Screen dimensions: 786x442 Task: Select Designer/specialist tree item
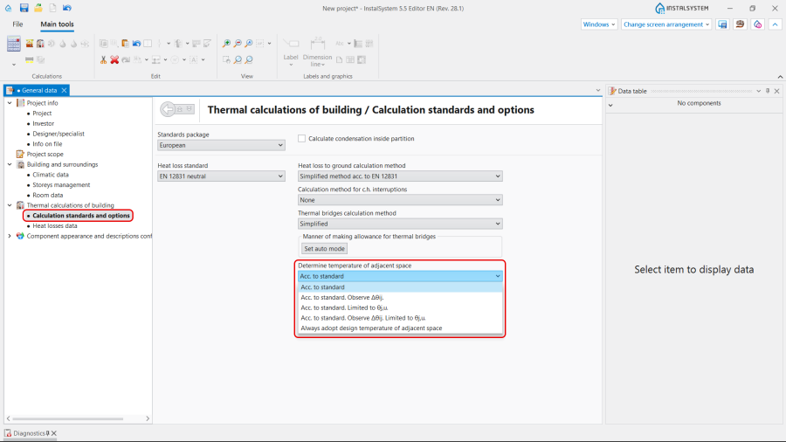point(59,134)
